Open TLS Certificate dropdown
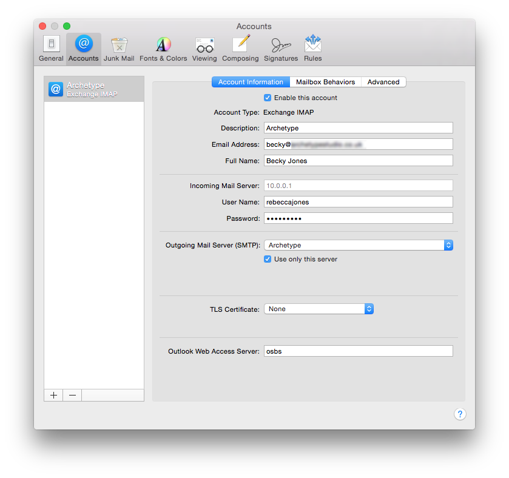This screenshot has width=509, height=478. (x=319, y=309)
